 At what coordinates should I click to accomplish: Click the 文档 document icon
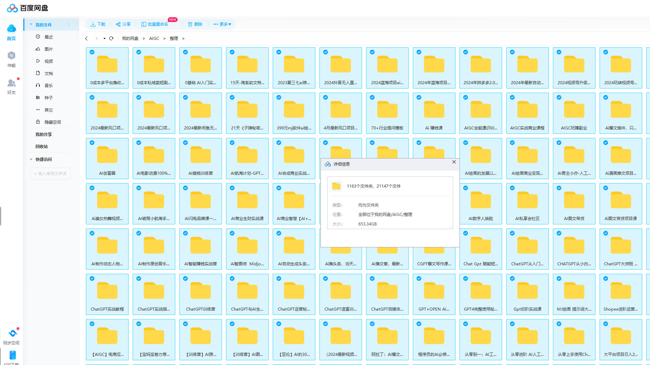(x=38, y=73)
